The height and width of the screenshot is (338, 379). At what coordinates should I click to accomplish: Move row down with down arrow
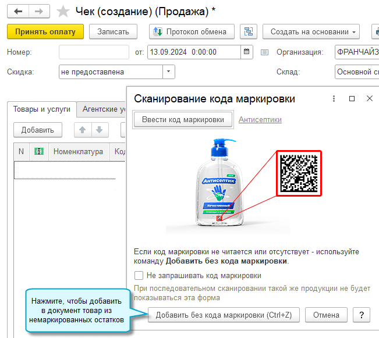click(100, 130)
